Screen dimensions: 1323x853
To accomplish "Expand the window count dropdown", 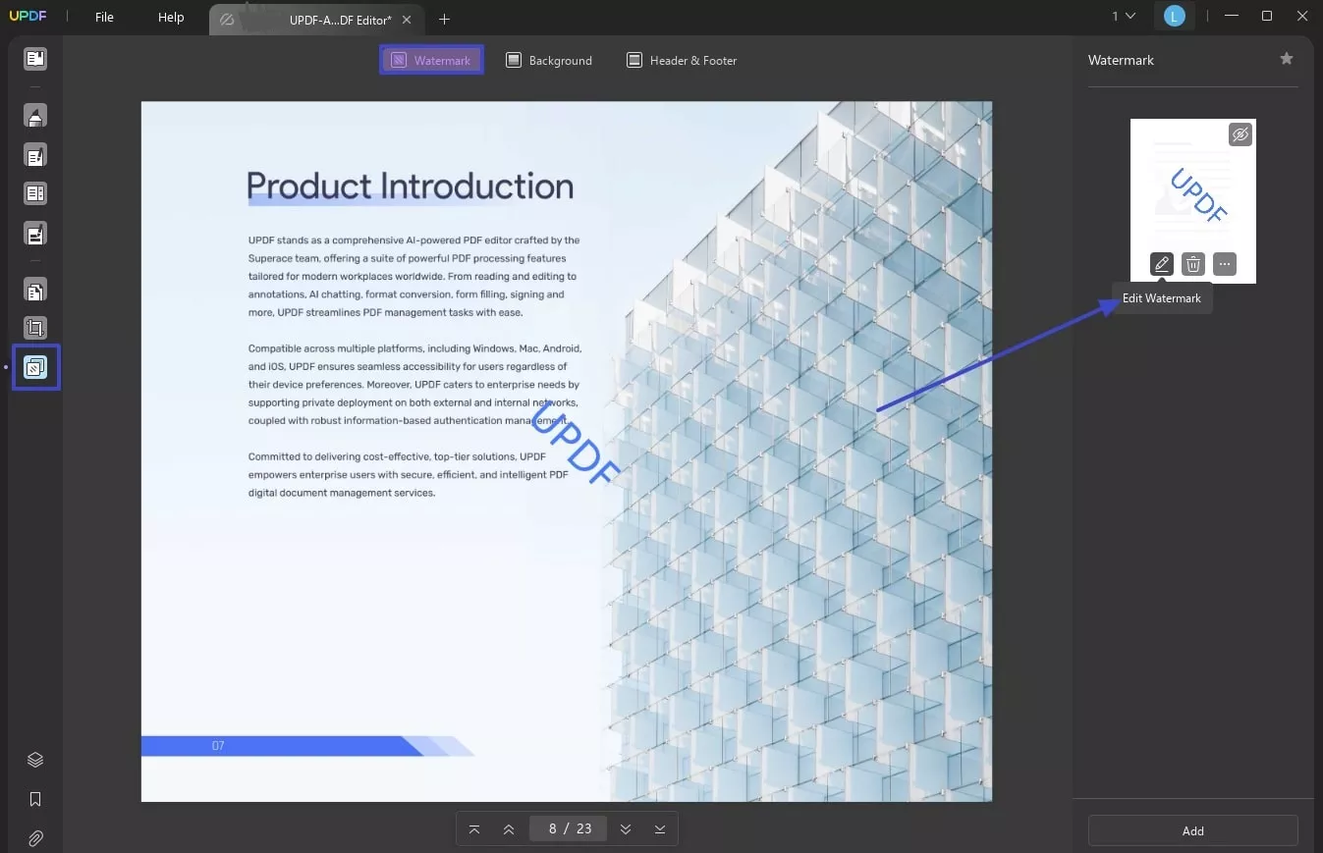I will (x=1124, y=16).
